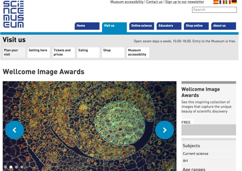The height and width of the screenshot is (171, 242).
Task: Select the third carousel dot
Action: (x=16, y=167)
